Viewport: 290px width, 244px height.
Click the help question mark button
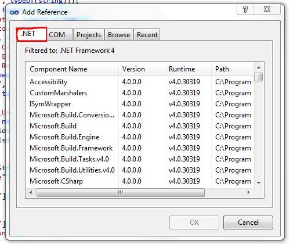click(x=245, y=9)
